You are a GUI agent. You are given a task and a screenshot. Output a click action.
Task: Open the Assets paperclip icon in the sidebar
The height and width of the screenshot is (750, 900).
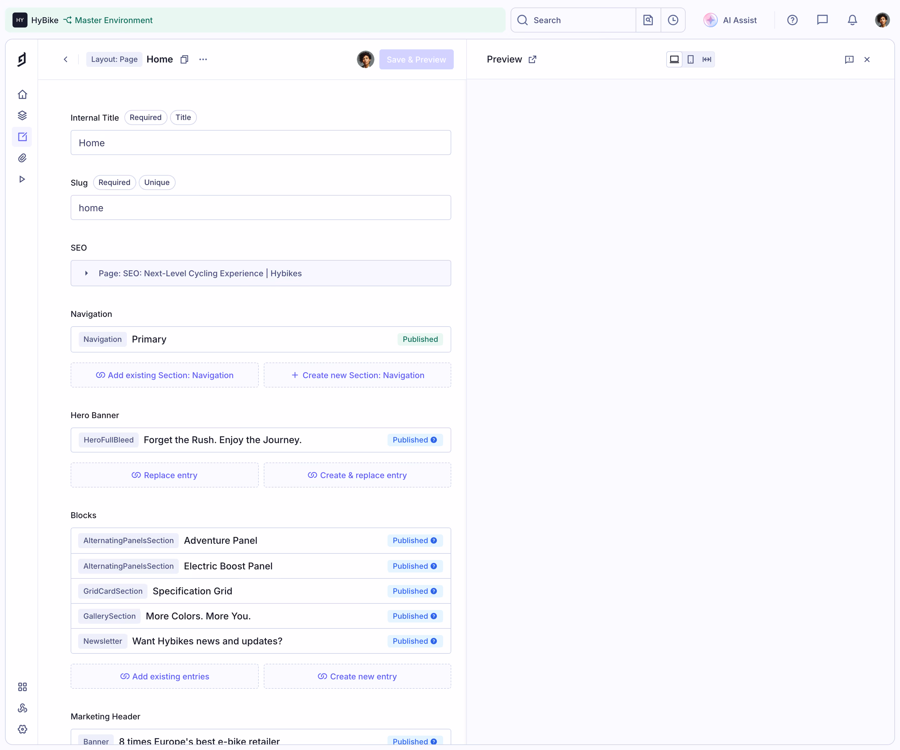tap(22, 158)
